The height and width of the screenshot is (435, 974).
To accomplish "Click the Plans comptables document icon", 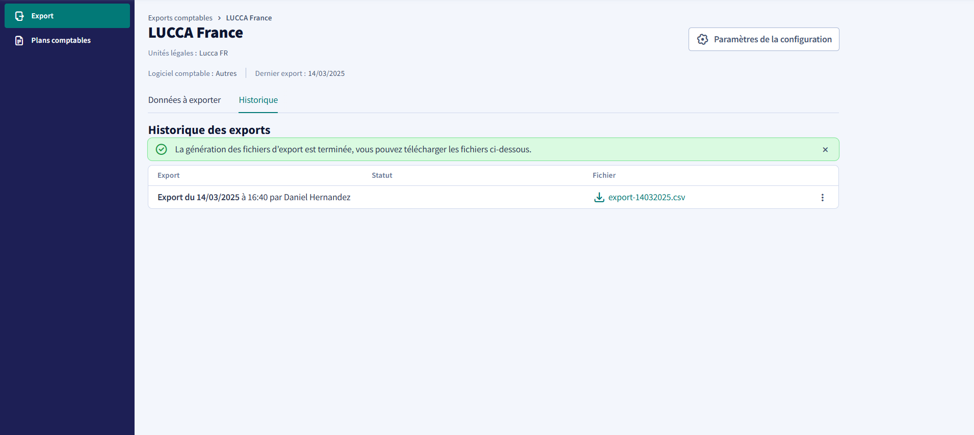I will [19, 40].
